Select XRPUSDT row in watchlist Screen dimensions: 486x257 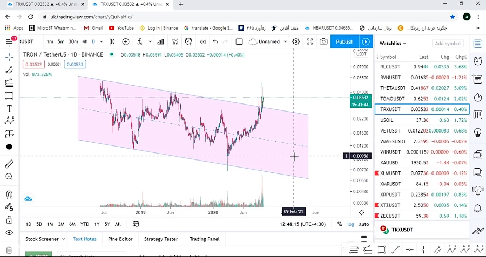(x=422, y=195)
